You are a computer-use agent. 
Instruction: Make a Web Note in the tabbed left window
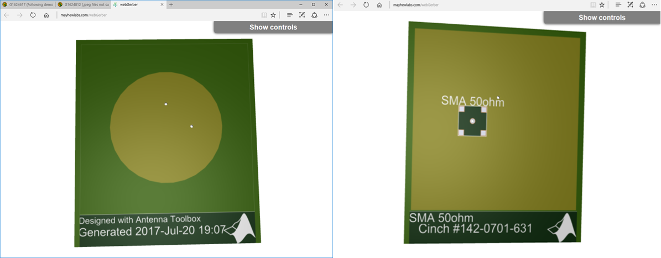coord(302,15)
